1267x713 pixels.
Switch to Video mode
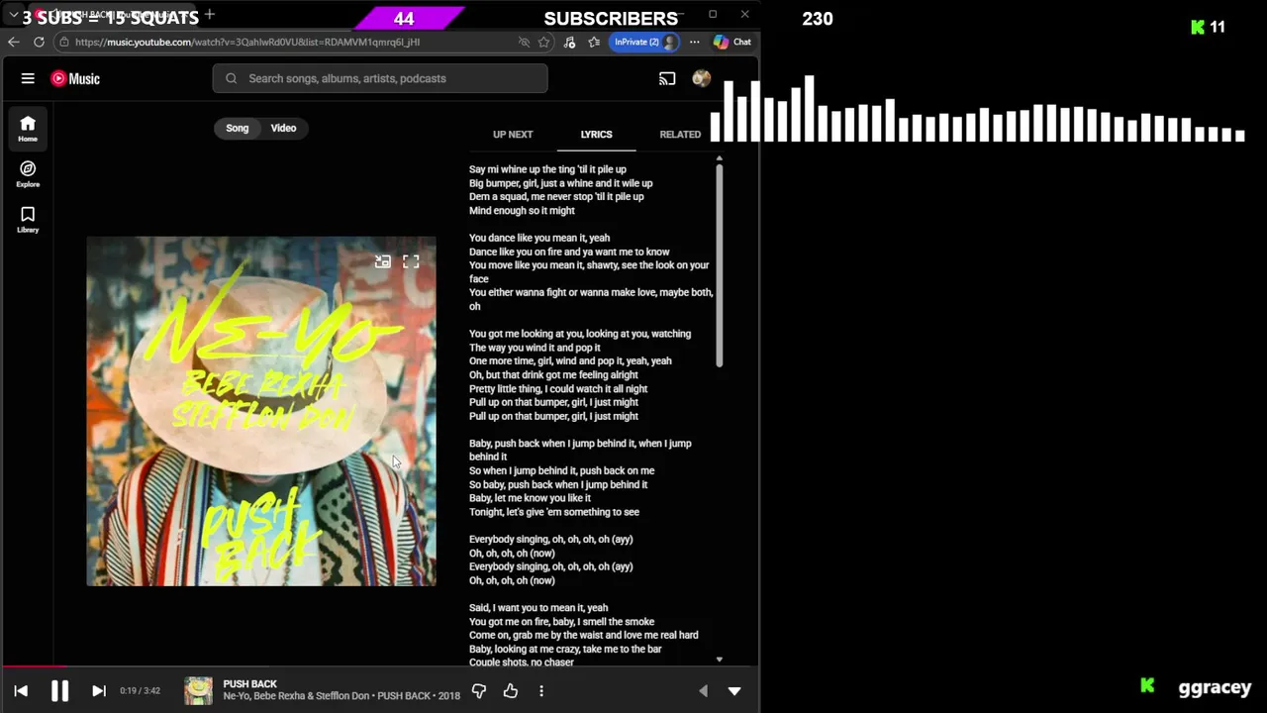pos(283,128)
